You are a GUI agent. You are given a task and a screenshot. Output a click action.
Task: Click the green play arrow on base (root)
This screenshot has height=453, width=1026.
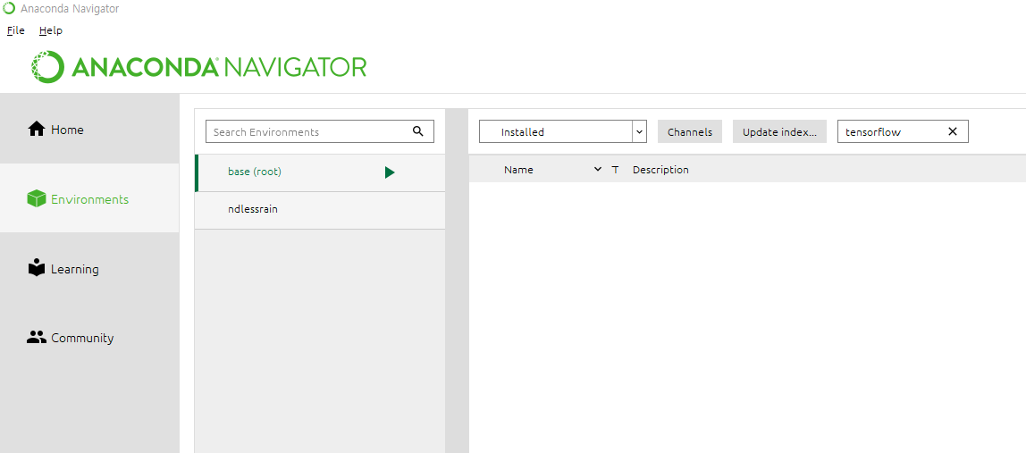click(x=390, y=172)
